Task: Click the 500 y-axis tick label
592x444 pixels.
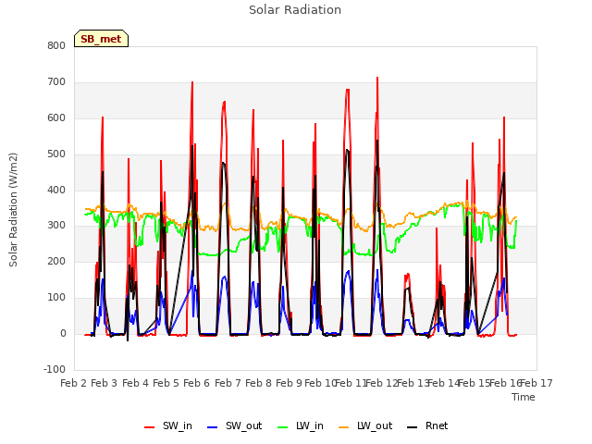Action: [x=56, y=154]
